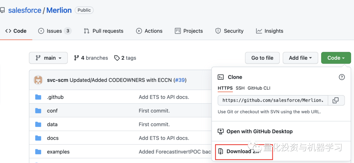Select the SSH clone tab
This screenshot has height=163, width=354.
[x=240, y=88]
